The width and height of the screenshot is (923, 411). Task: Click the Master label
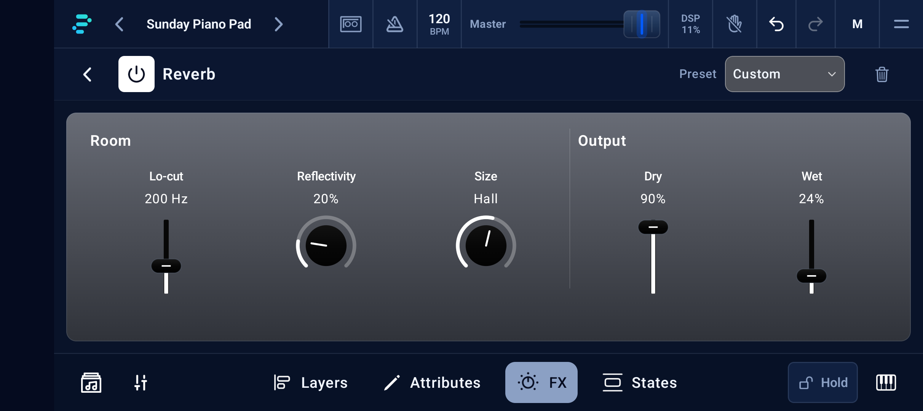(488, 24)
